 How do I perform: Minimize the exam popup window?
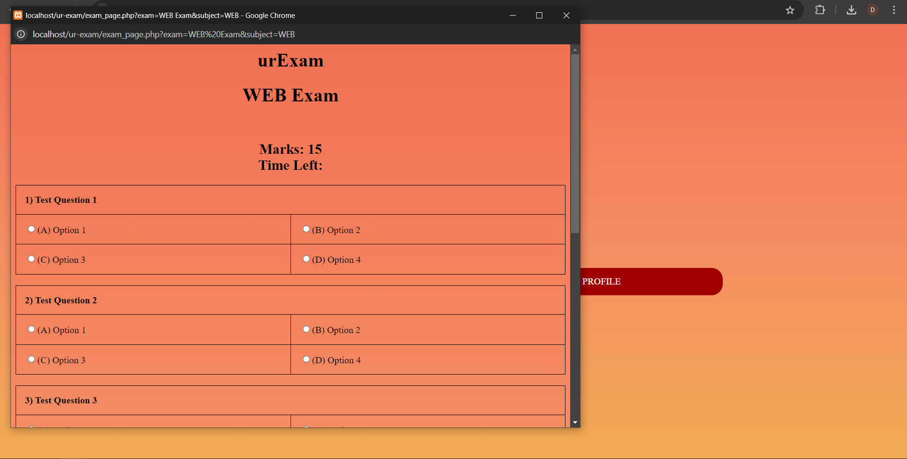coord(513,16)
